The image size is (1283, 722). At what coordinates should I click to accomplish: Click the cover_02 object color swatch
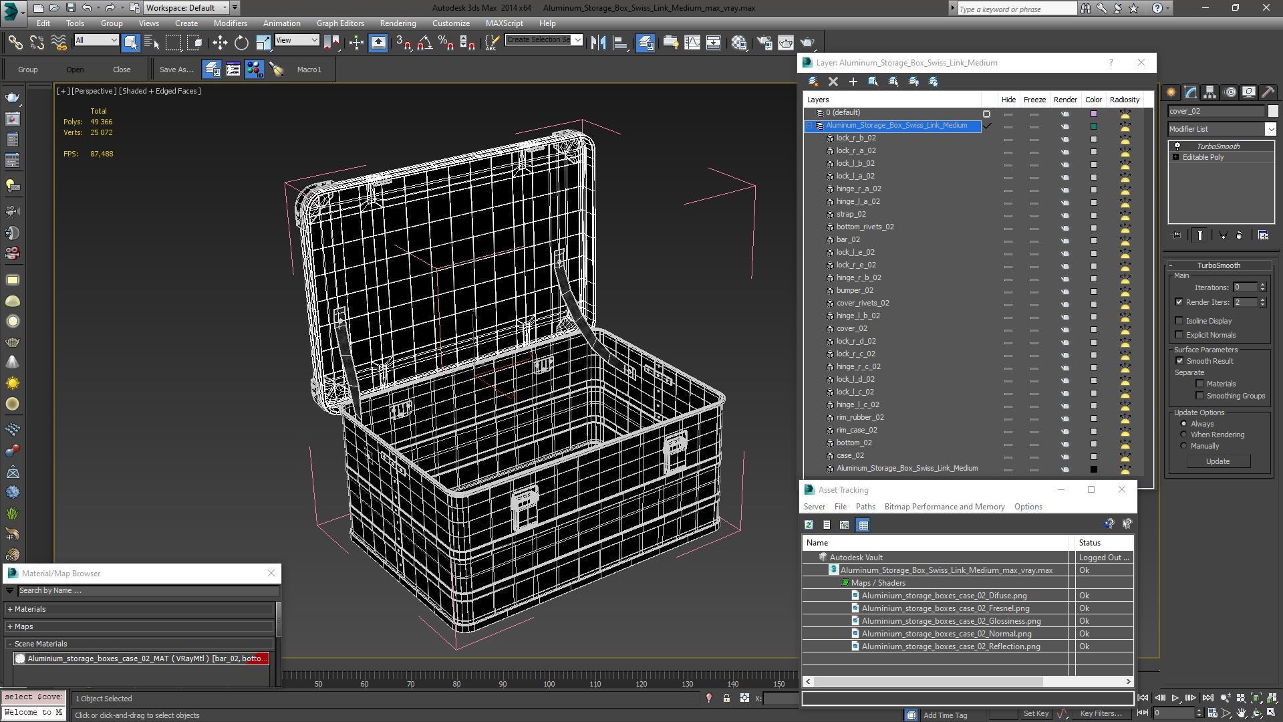1272,111
